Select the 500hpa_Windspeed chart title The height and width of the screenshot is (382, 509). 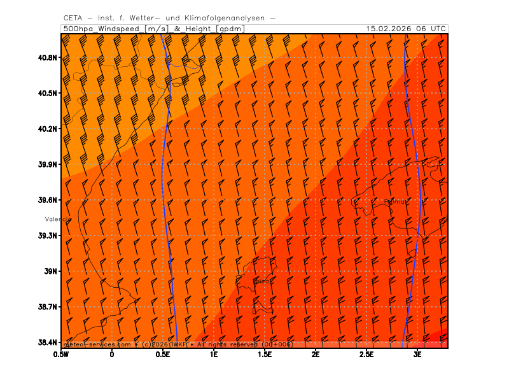pos(153,29)
